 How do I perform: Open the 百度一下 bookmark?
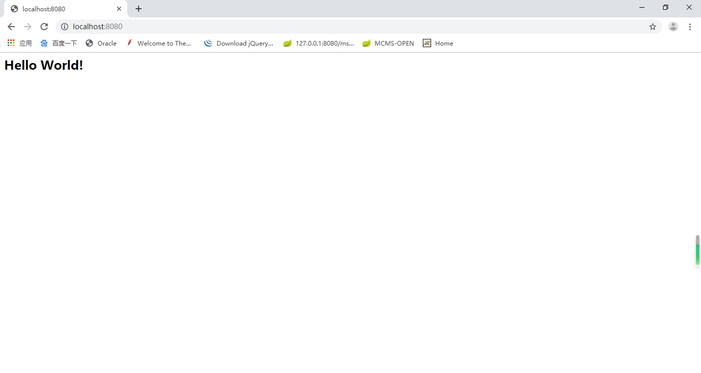point(59,43)
